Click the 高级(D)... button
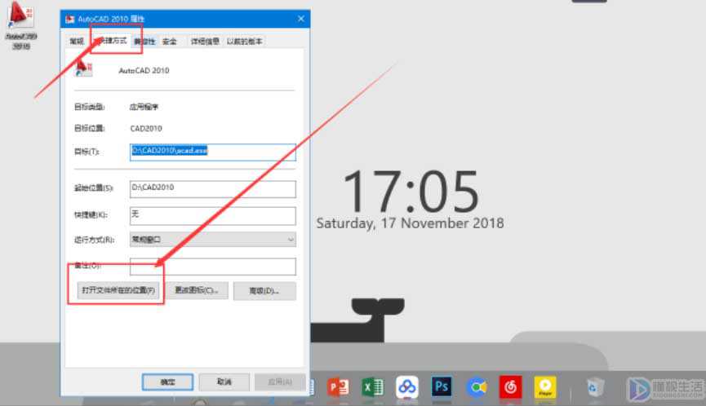This screenshot has width=706, height=406. (264, 291)
